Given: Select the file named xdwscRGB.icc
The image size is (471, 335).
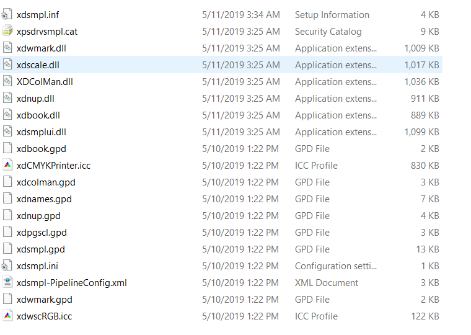Looking at the screenshot, I should (x=44, y=316).
